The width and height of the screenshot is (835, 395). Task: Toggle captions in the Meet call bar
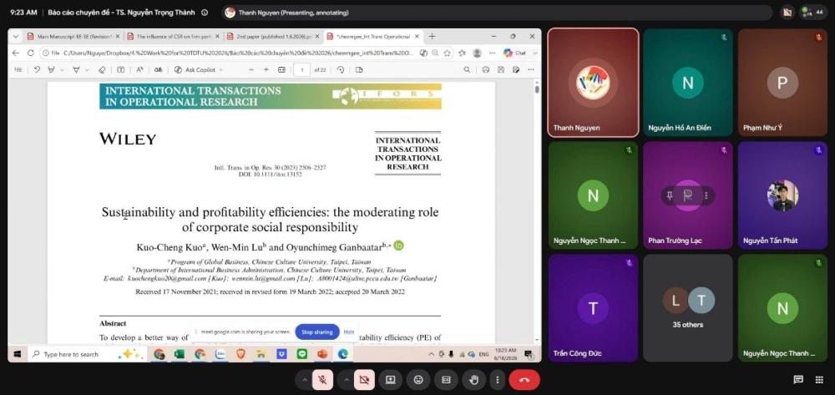(x=446, y=380)
